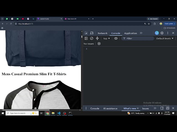Click the console prompt chevron
177x132 pixels.
pyautogui.click(x=87, y=49)
